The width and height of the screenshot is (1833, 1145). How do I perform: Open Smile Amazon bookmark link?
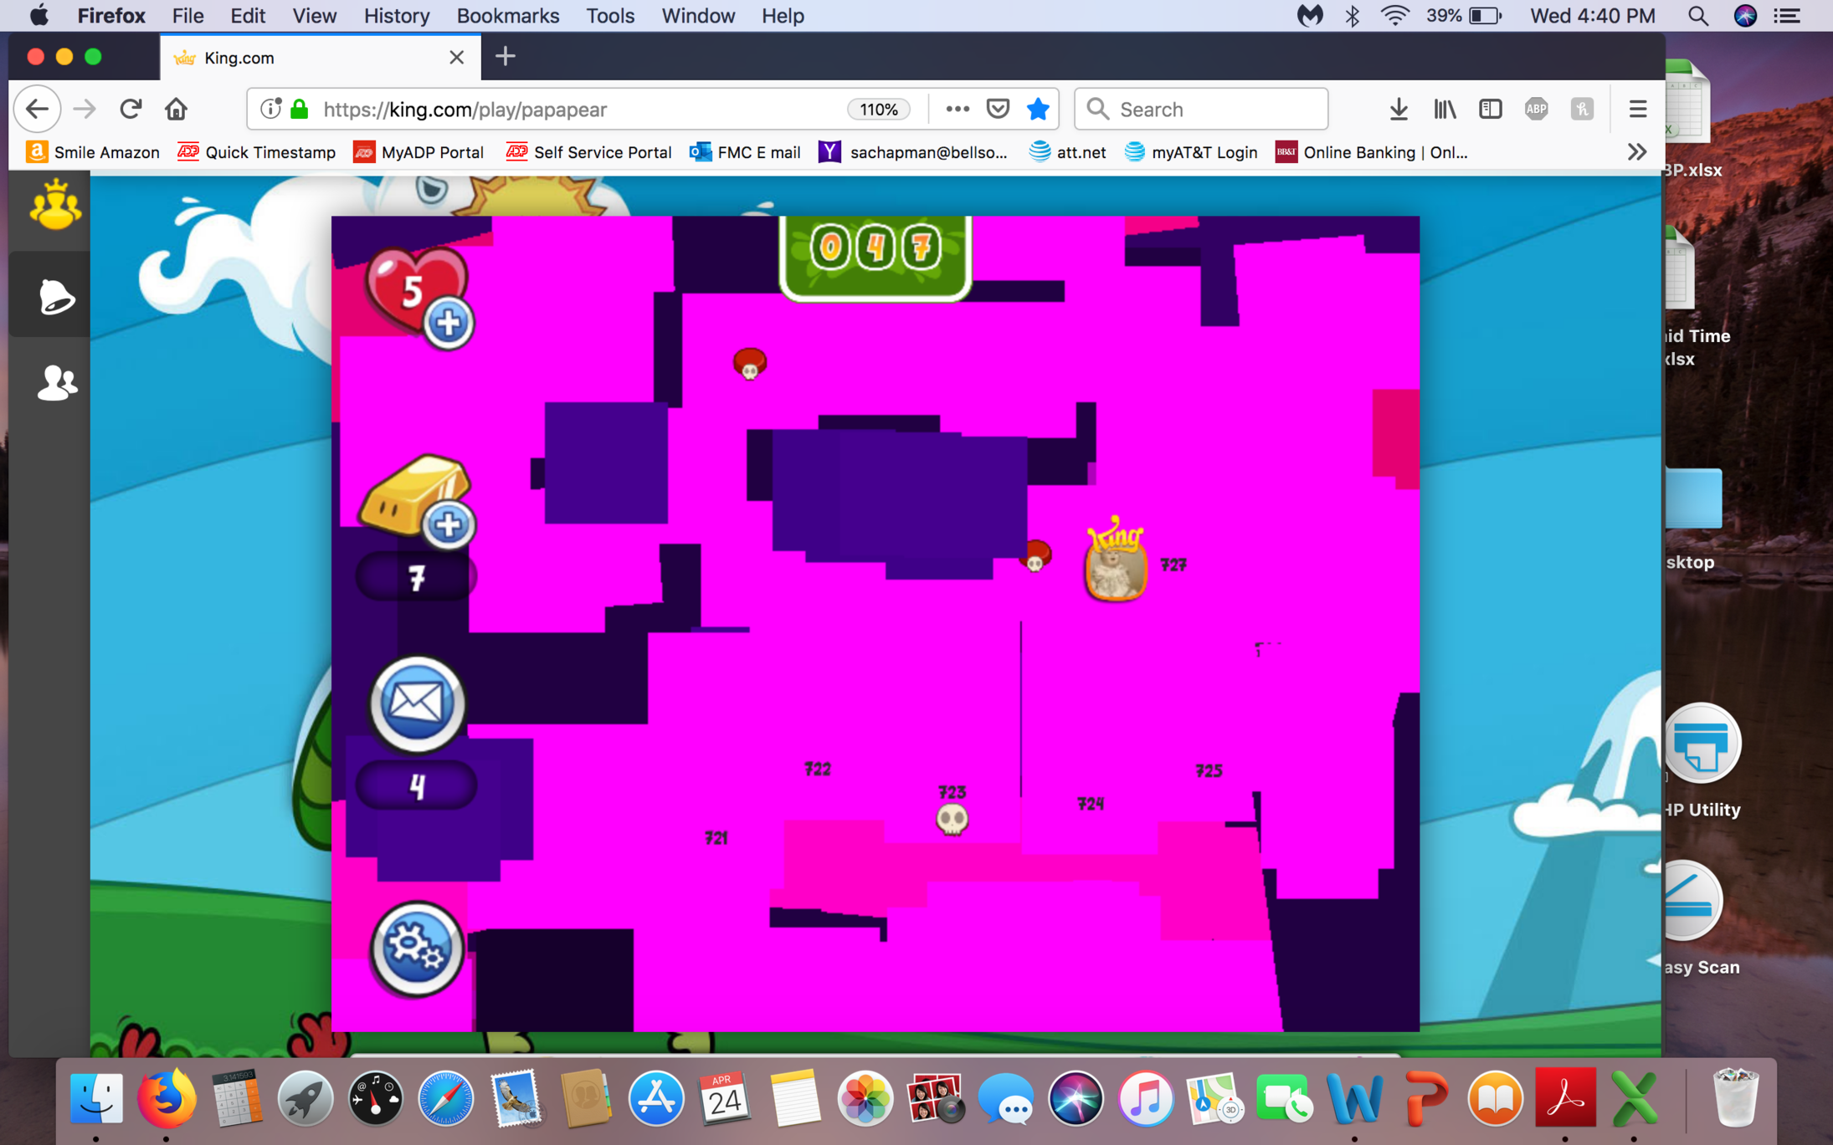pos(93,152)
